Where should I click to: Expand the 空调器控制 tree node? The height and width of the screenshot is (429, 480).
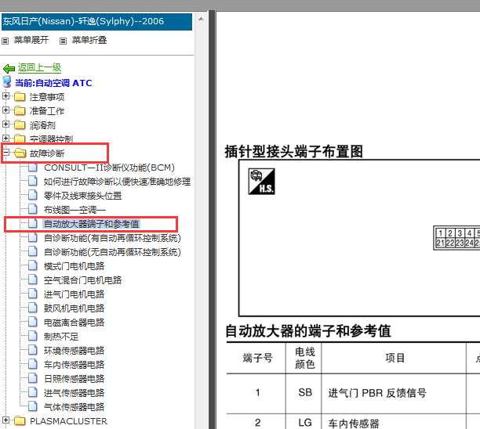[x=5, y=138]
